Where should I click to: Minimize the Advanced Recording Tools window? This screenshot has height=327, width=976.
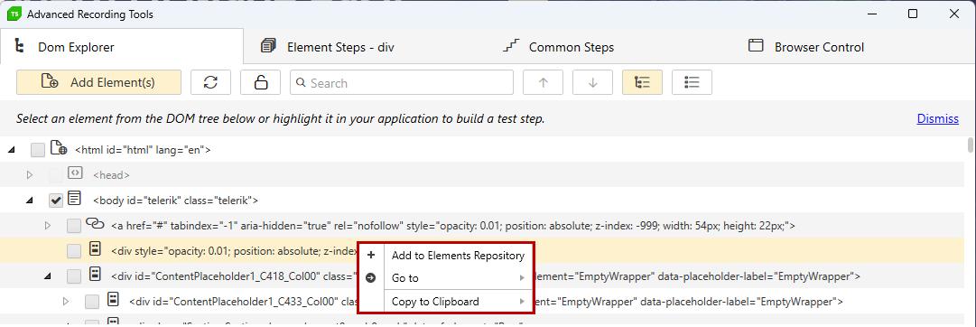[871, 14]
